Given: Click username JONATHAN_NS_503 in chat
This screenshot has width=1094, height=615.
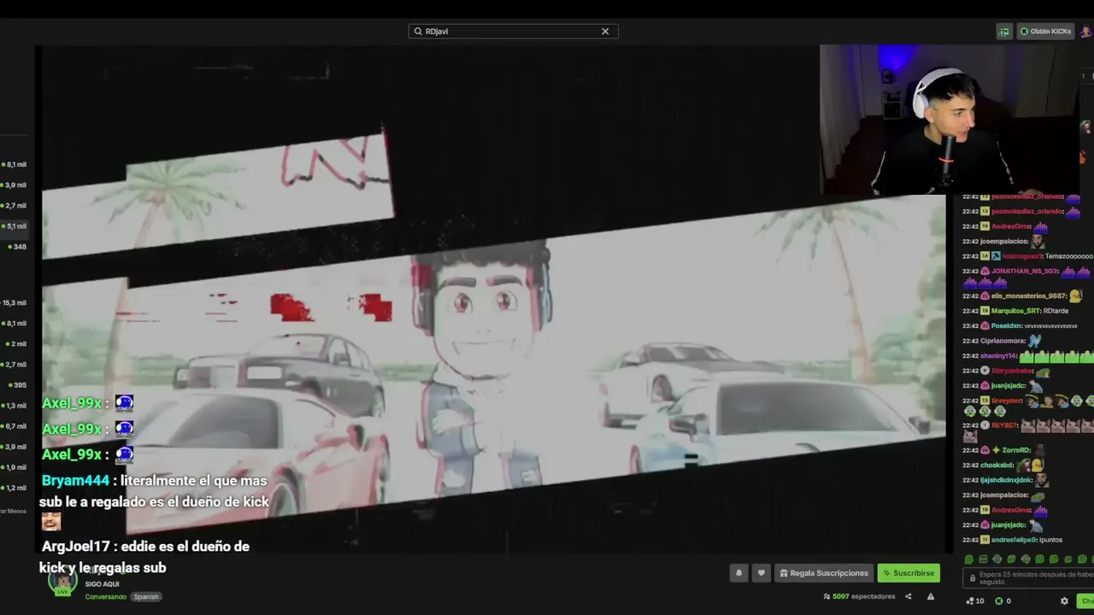Looking at the screenshot, I should point(1024,271).
